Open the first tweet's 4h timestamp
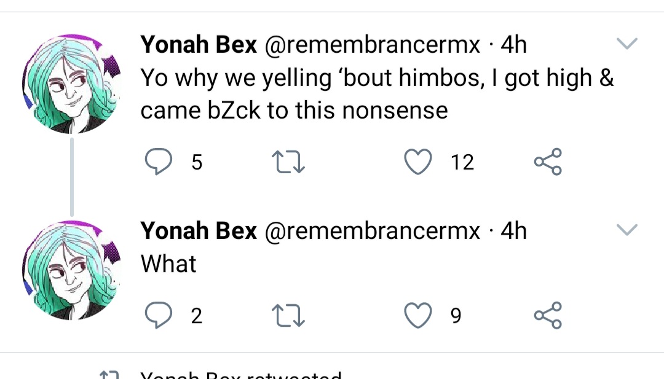This screenshot has width=664, height=379. tap(513, 44)
